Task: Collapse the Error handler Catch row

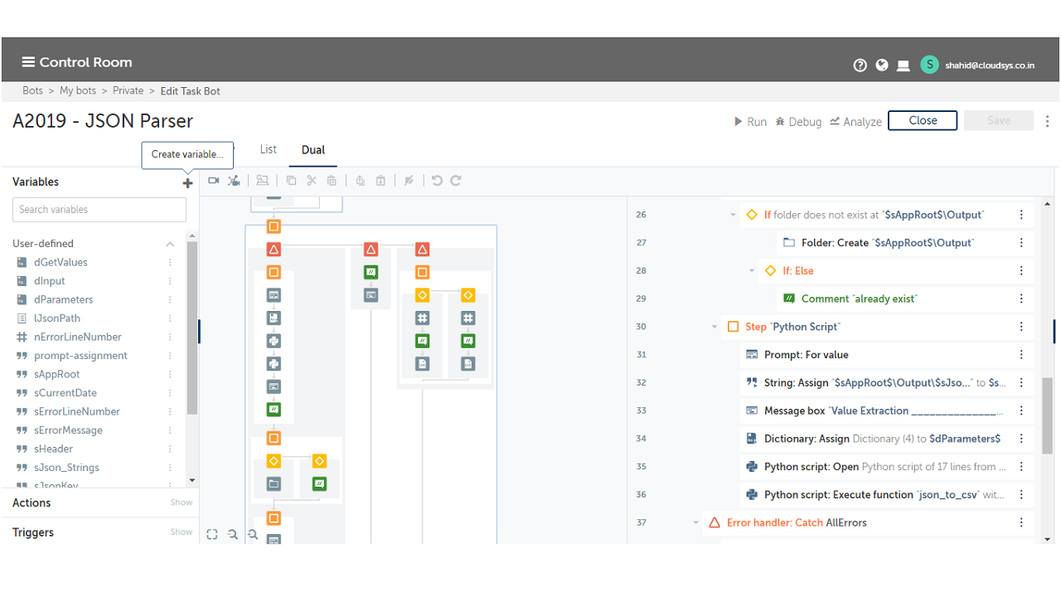Action: tap(696, 522)
